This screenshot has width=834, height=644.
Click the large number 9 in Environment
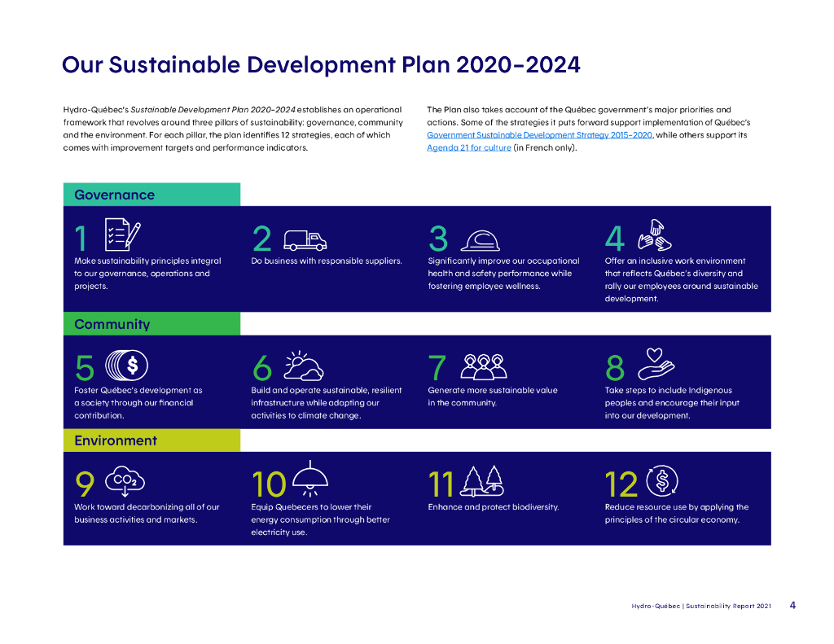(85, 484)
